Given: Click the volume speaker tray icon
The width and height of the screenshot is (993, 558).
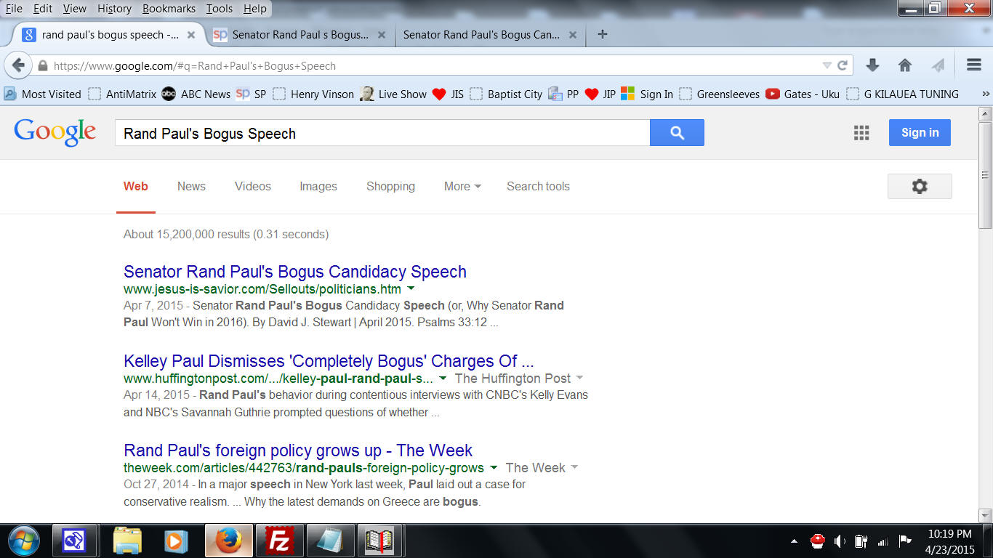Looking at the screenshot, I should (x=840, y=541).
